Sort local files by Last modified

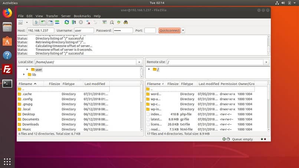(x=95, y=84)
